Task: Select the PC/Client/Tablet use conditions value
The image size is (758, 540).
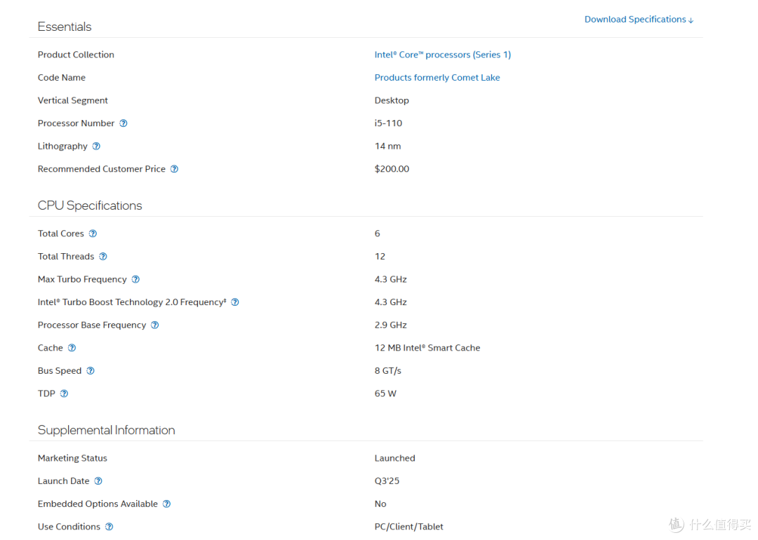Action: pos(408,527)
